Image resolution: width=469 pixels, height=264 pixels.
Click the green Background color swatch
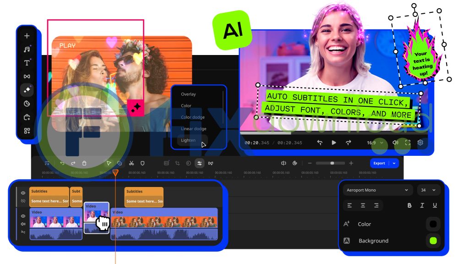433,241
